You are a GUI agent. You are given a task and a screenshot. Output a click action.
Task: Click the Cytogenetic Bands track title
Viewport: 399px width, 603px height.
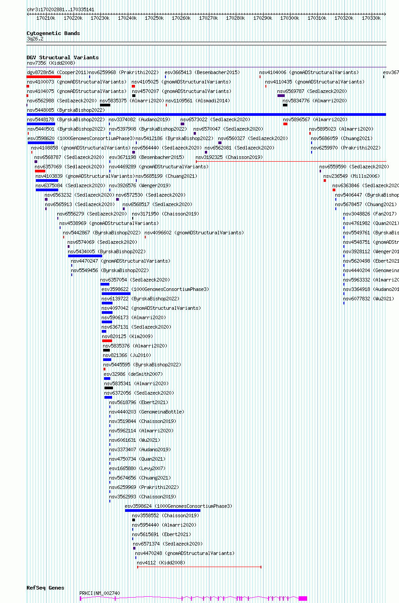point(53,33)
